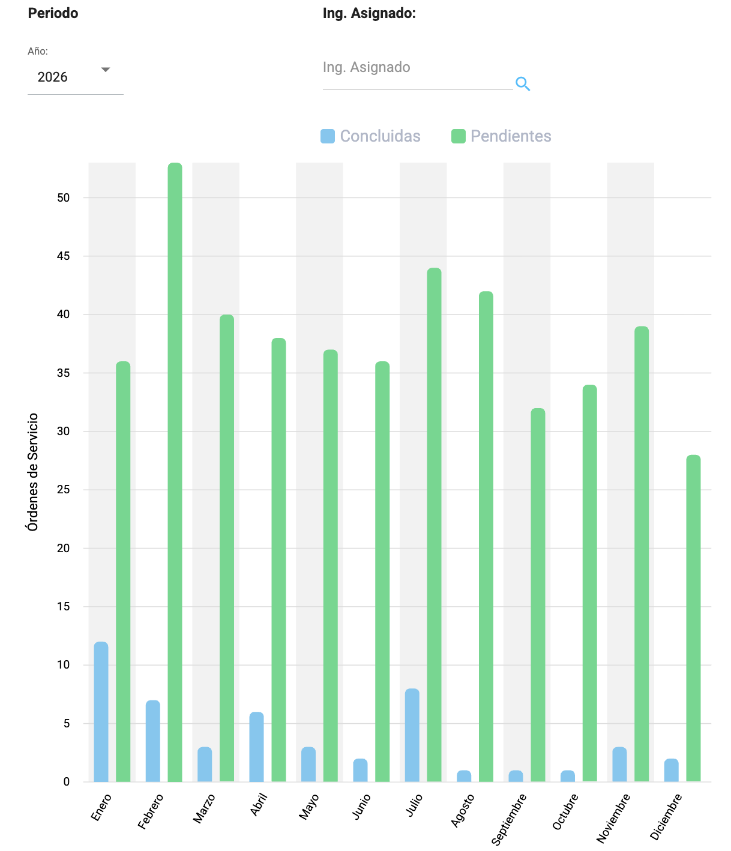Type in the Ing. Asignado field
Image resolution: width=731 pixels, height=851 pixels.
pyautogui.click(x=417, y=68)
